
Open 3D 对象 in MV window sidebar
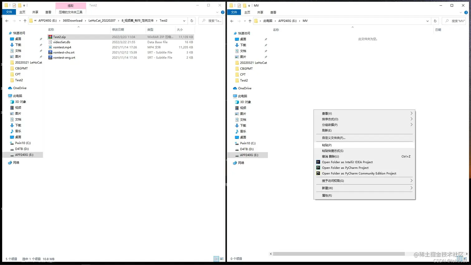[245, 102]
